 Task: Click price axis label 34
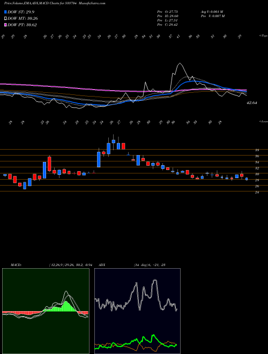pyautogui.click(x=257, y=163)
